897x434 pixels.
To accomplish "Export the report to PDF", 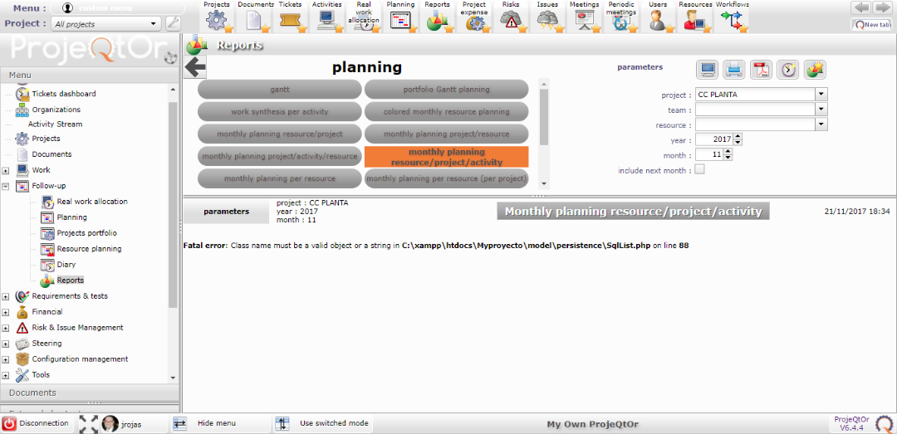I will point(761,69).
